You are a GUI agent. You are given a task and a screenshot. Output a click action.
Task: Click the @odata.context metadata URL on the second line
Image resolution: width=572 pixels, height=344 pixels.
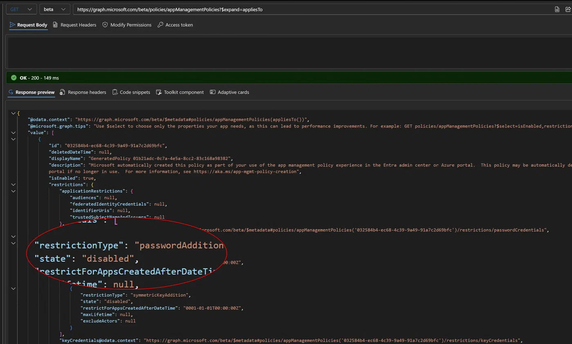point(190,120)
